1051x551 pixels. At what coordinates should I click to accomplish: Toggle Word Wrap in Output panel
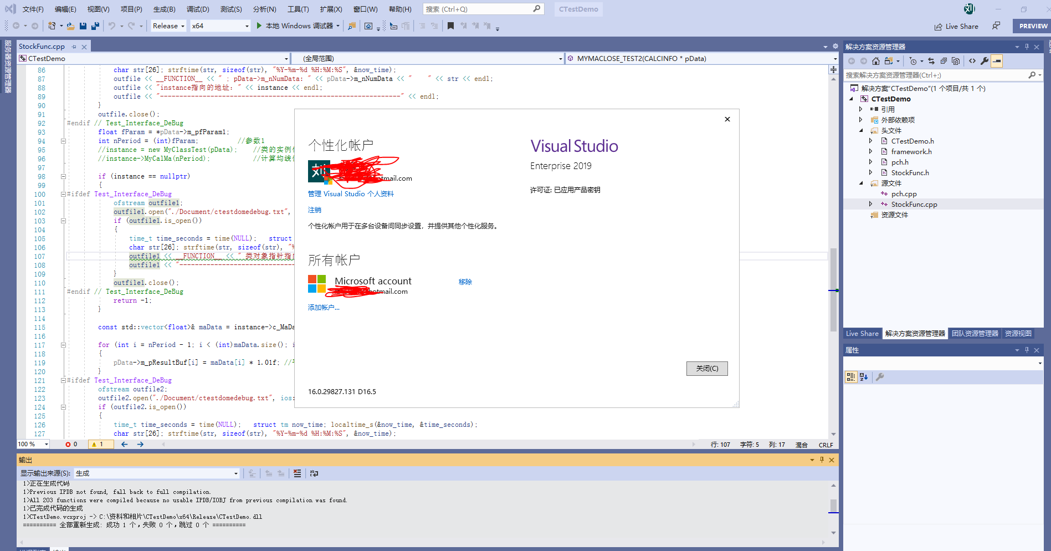tap(314, 473)
